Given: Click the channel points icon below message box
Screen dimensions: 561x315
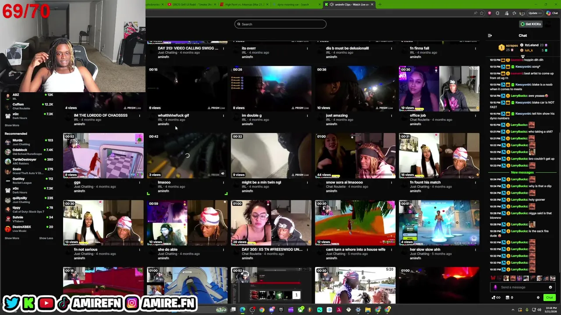Looking at the screenshot, I should click(495, 297).
